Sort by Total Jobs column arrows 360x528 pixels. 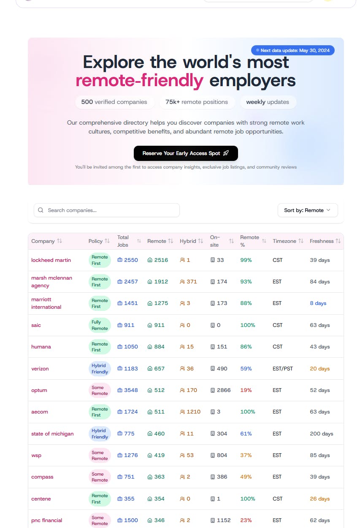pos(139,241)
